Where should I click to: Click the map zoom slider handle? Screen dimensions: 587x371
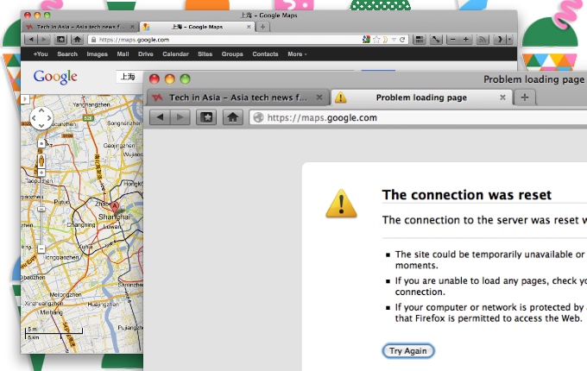(x=41, y=209)
